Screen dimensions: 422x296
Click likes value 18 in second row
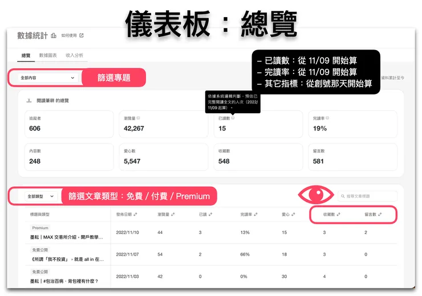coord(284,254)
